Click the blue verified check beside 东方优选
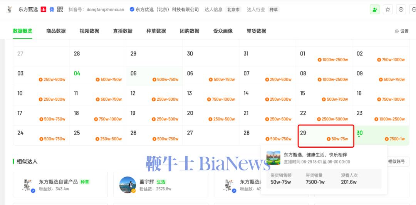This screenshot has height=205, width=416. pyautogui.click(x=132, y=10)
